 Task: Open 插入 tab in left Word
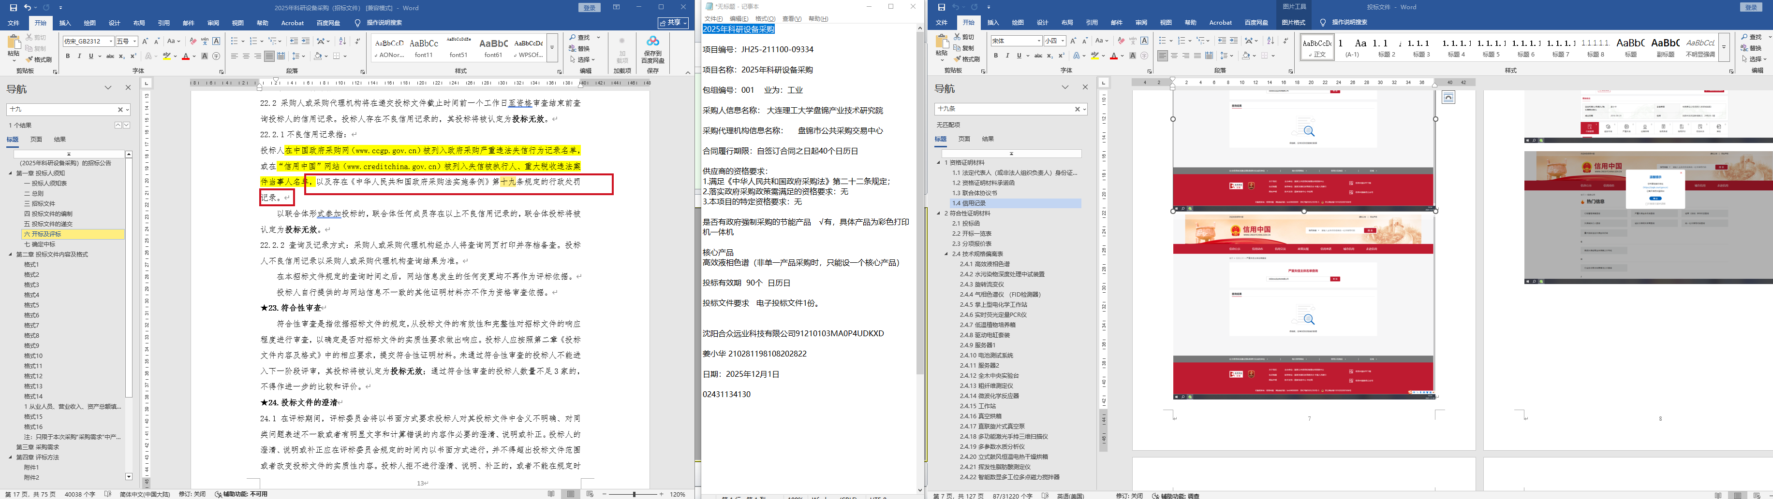tap(65, 23)
